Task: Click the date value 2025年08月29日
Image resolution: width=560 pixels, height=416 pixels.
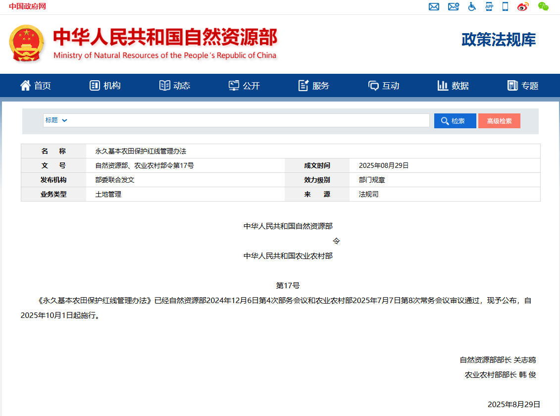Action: (384, 165)
